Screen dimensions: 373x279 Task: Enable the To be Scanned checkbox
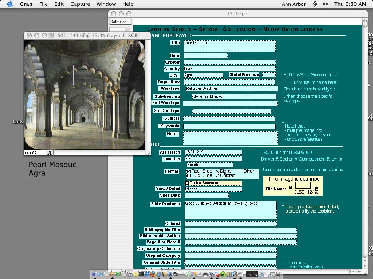[x=187, y=183]
